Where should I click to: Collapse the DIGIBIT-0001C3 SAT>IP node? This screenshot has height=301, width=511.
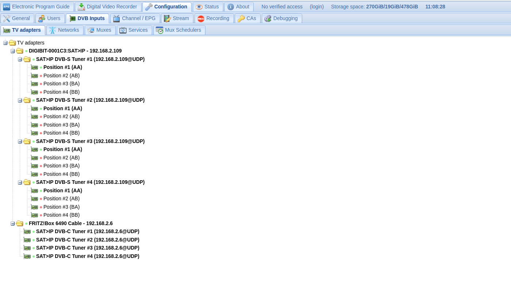coord(12,51)
